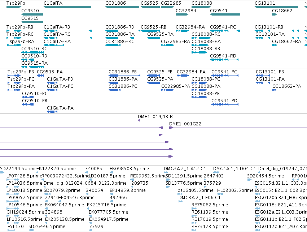Select EST DMG1A.1_1.D04.C1

[234, 169]
